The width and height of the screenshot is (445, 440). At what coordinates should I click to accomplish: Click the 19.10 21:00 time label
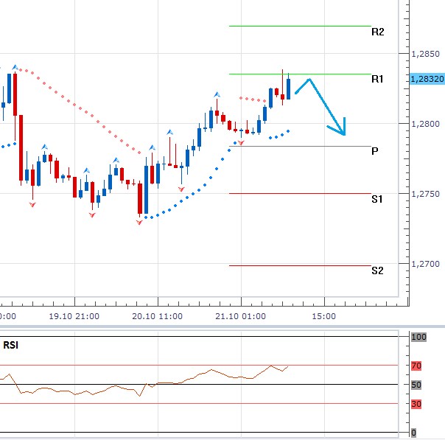coord(74,316)
